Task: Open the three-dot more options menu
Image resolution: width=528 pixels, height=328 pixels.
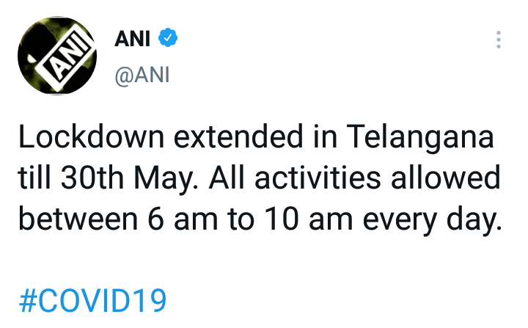Action: pos(499,40)
